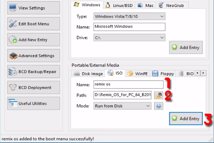The height and width of the screenshot is (143, 214).
Task: Switch to the WinPE tab
Action: (138, 74)
